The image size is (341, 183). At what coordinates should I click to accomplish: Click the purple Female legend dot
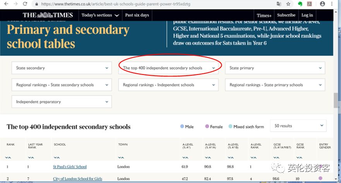(207, 126)
